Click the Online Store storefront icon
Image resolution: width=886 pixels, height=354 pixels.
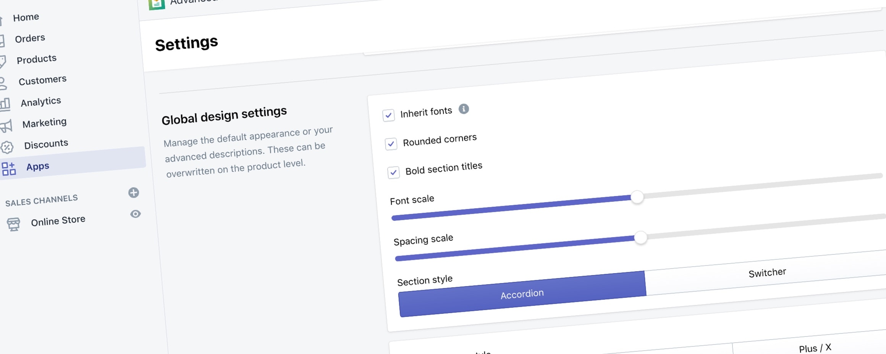click(13, 224)
